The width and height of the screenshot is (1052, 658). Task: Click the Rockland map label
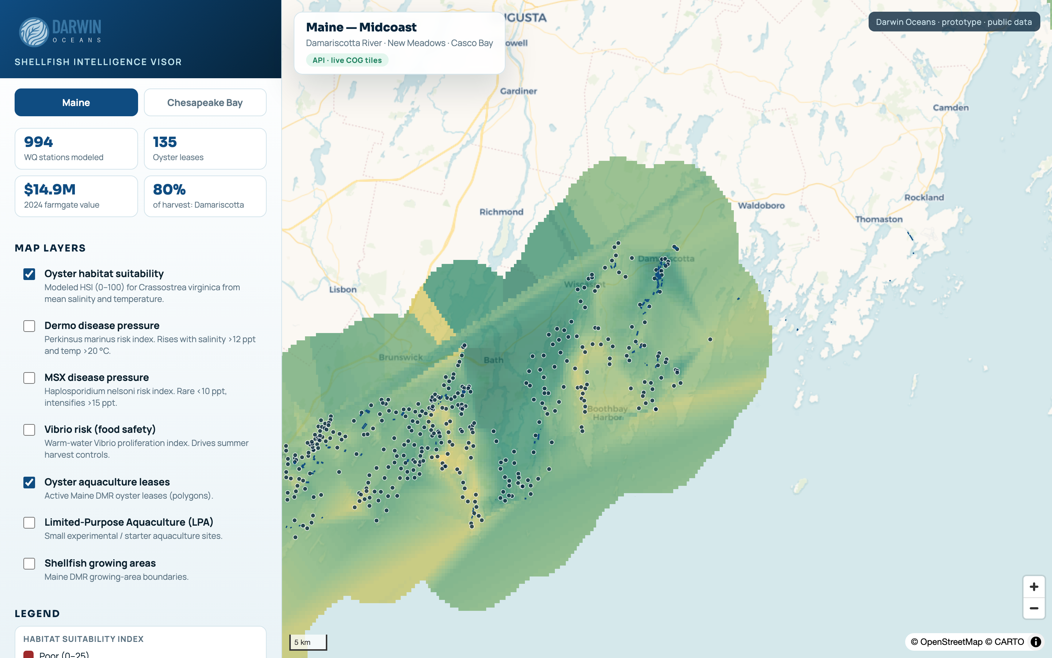pos(924,197)
